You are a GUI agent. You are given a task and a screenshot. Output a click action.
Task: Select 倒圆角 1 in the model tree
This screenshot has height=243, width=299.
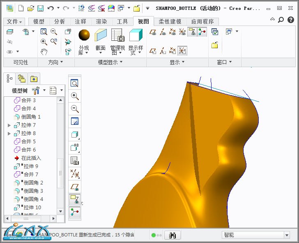31,117
